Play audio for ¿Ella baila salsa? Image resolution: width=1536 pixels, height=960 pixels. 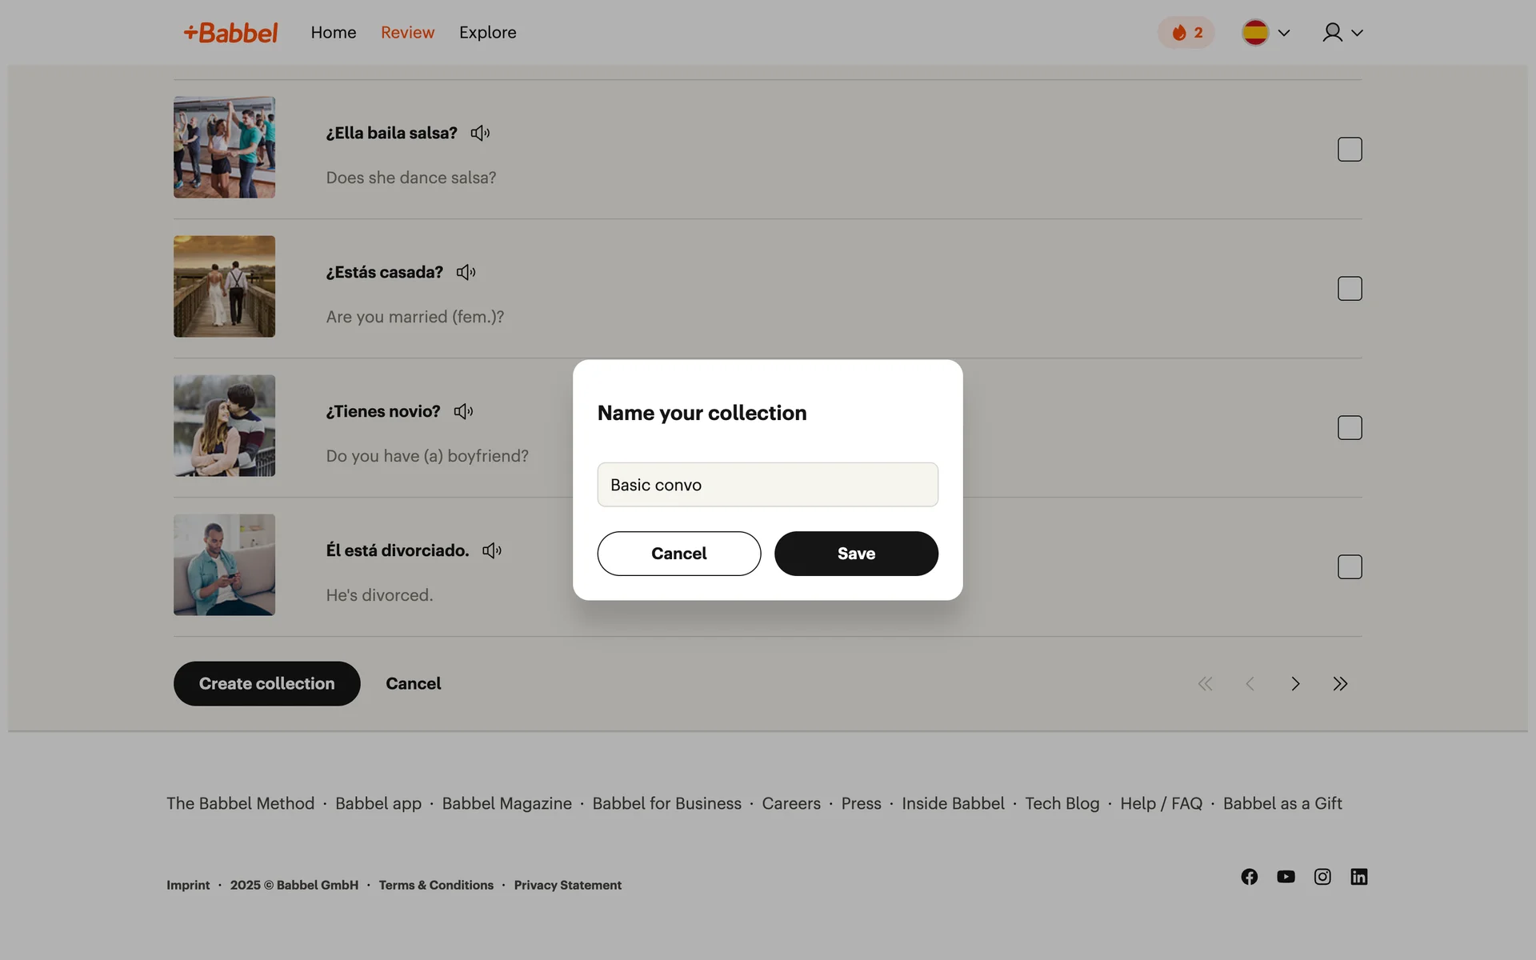[480, 134]
